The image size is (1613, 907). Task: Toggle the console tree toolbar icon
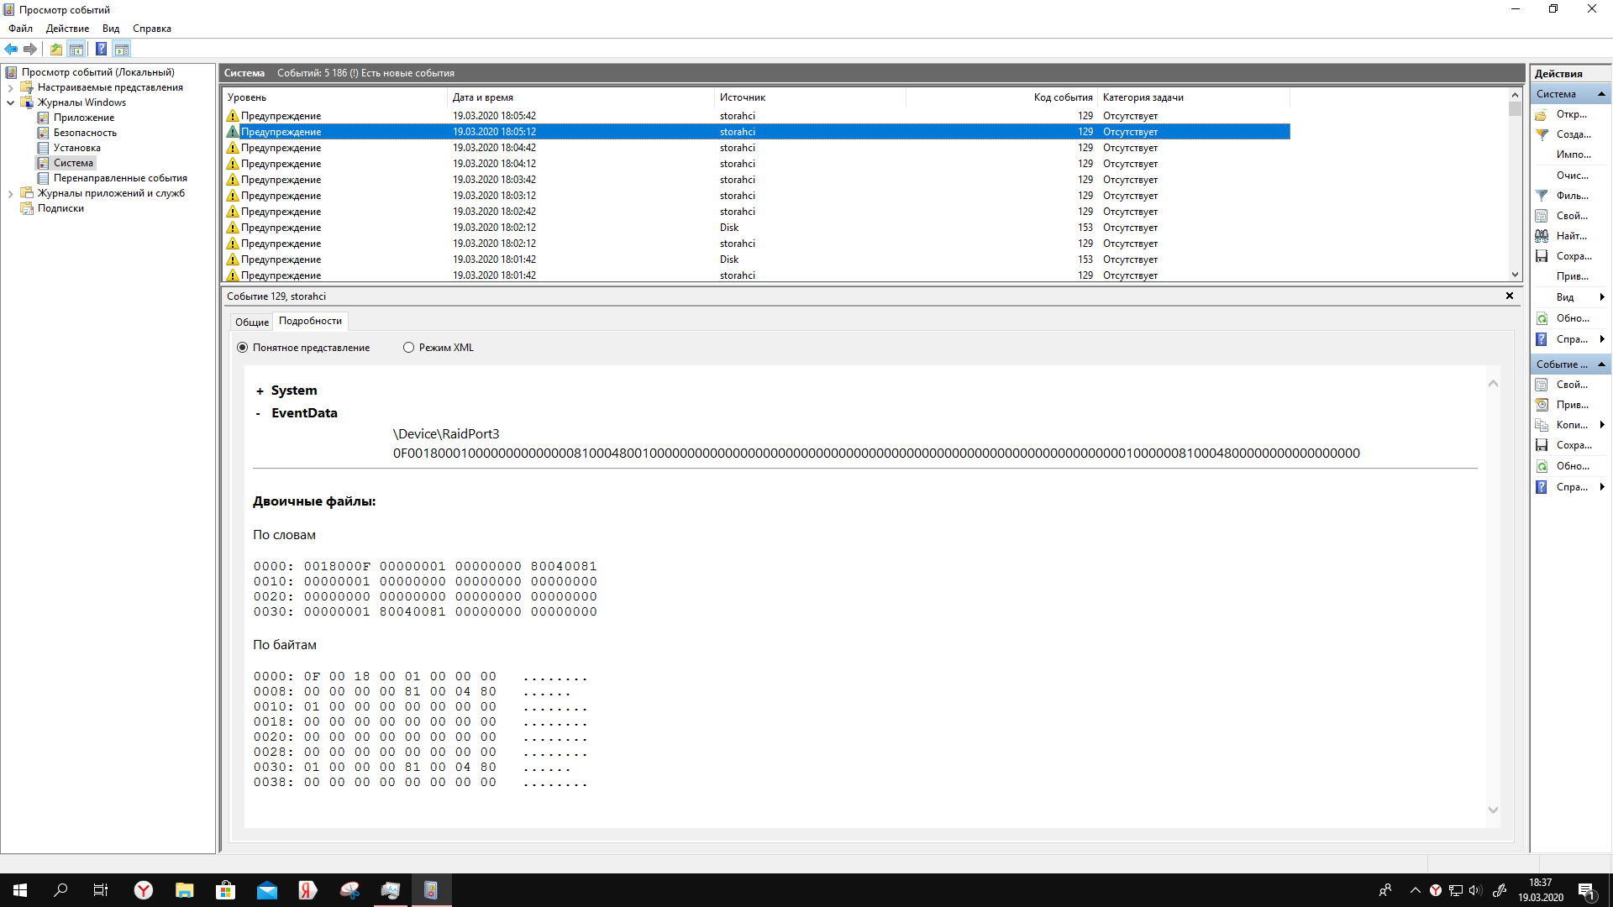coord(76,49)
